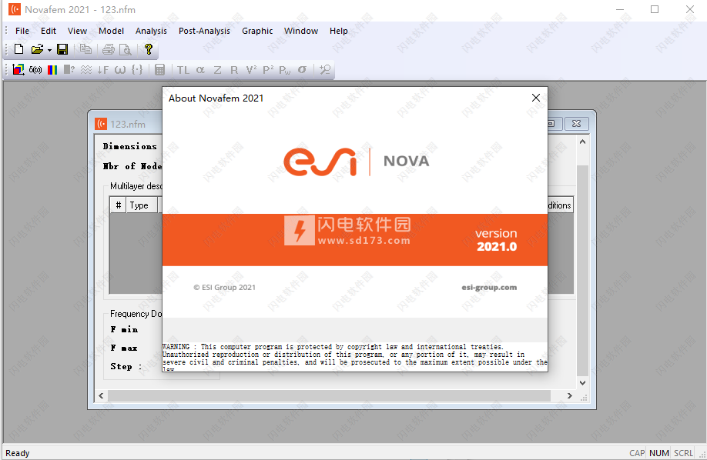Click the P² toolbar icon
This screenshot has width=707, height=460.
pyautogui.click(x=268, y=70)
